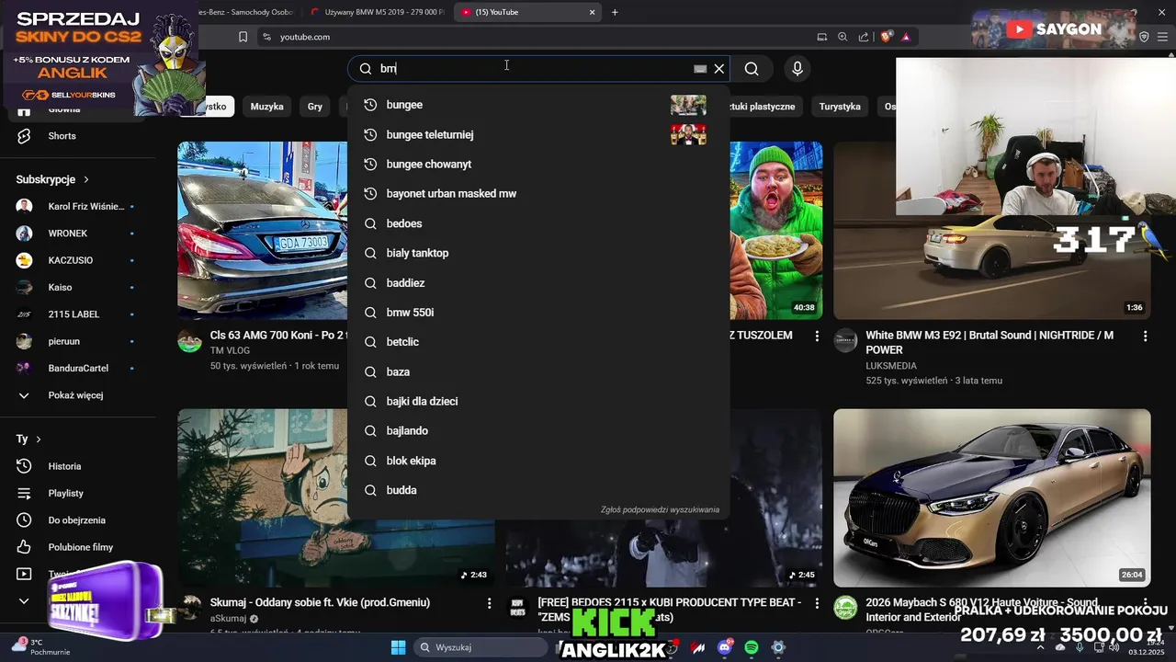Open the WRONEK subscription
Image resolution: width=1176 pixels, height=662 pixels.
(75, 234)
